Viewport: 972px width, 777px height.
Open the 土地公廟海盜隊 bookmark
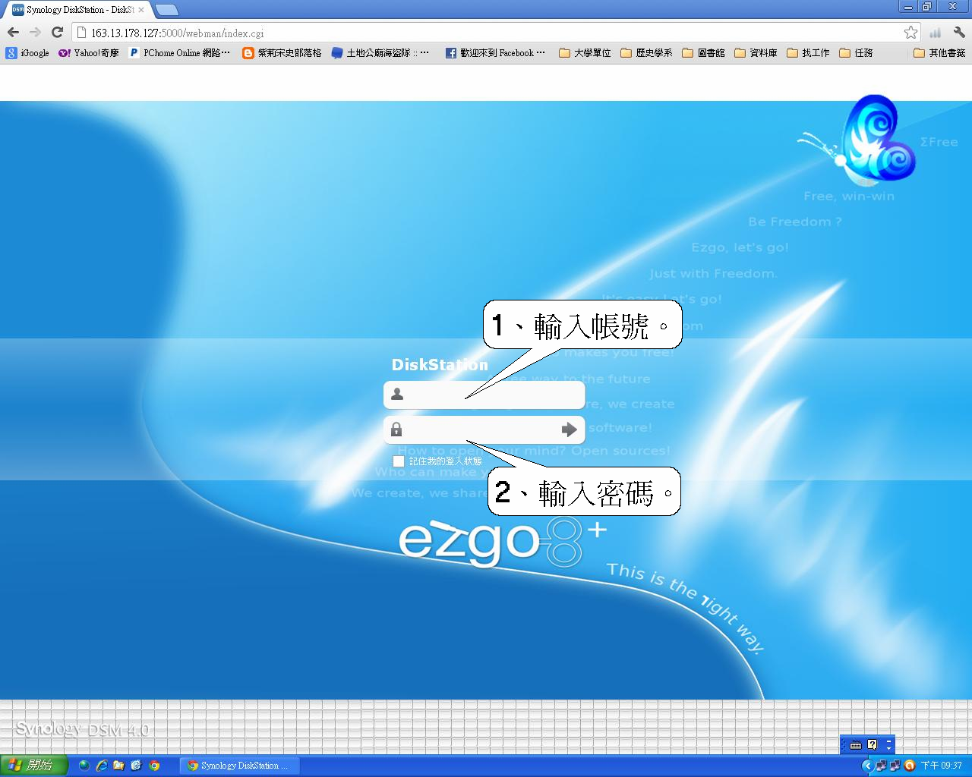coord(380,53)
